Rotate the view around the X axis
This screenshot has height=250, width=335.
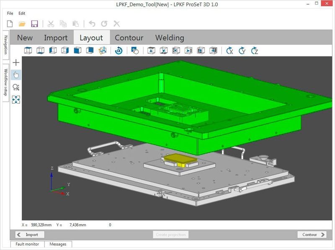(x=230, y=50)
